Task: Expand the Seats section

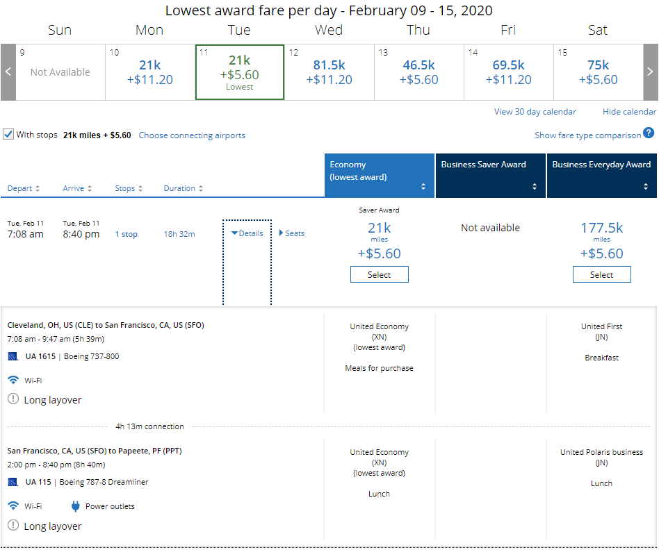Action: click(x=292, y=233)
